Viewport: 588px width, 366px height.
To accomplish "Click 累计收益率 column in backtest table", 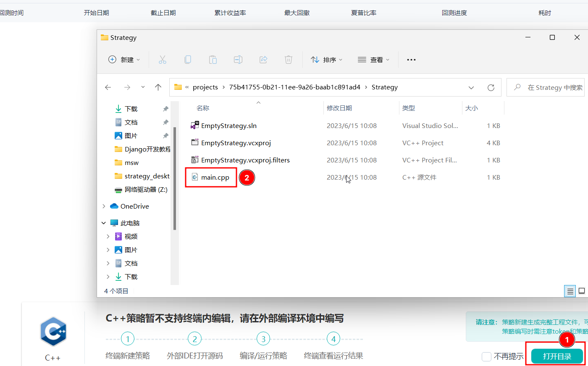I will click(230, 13).
